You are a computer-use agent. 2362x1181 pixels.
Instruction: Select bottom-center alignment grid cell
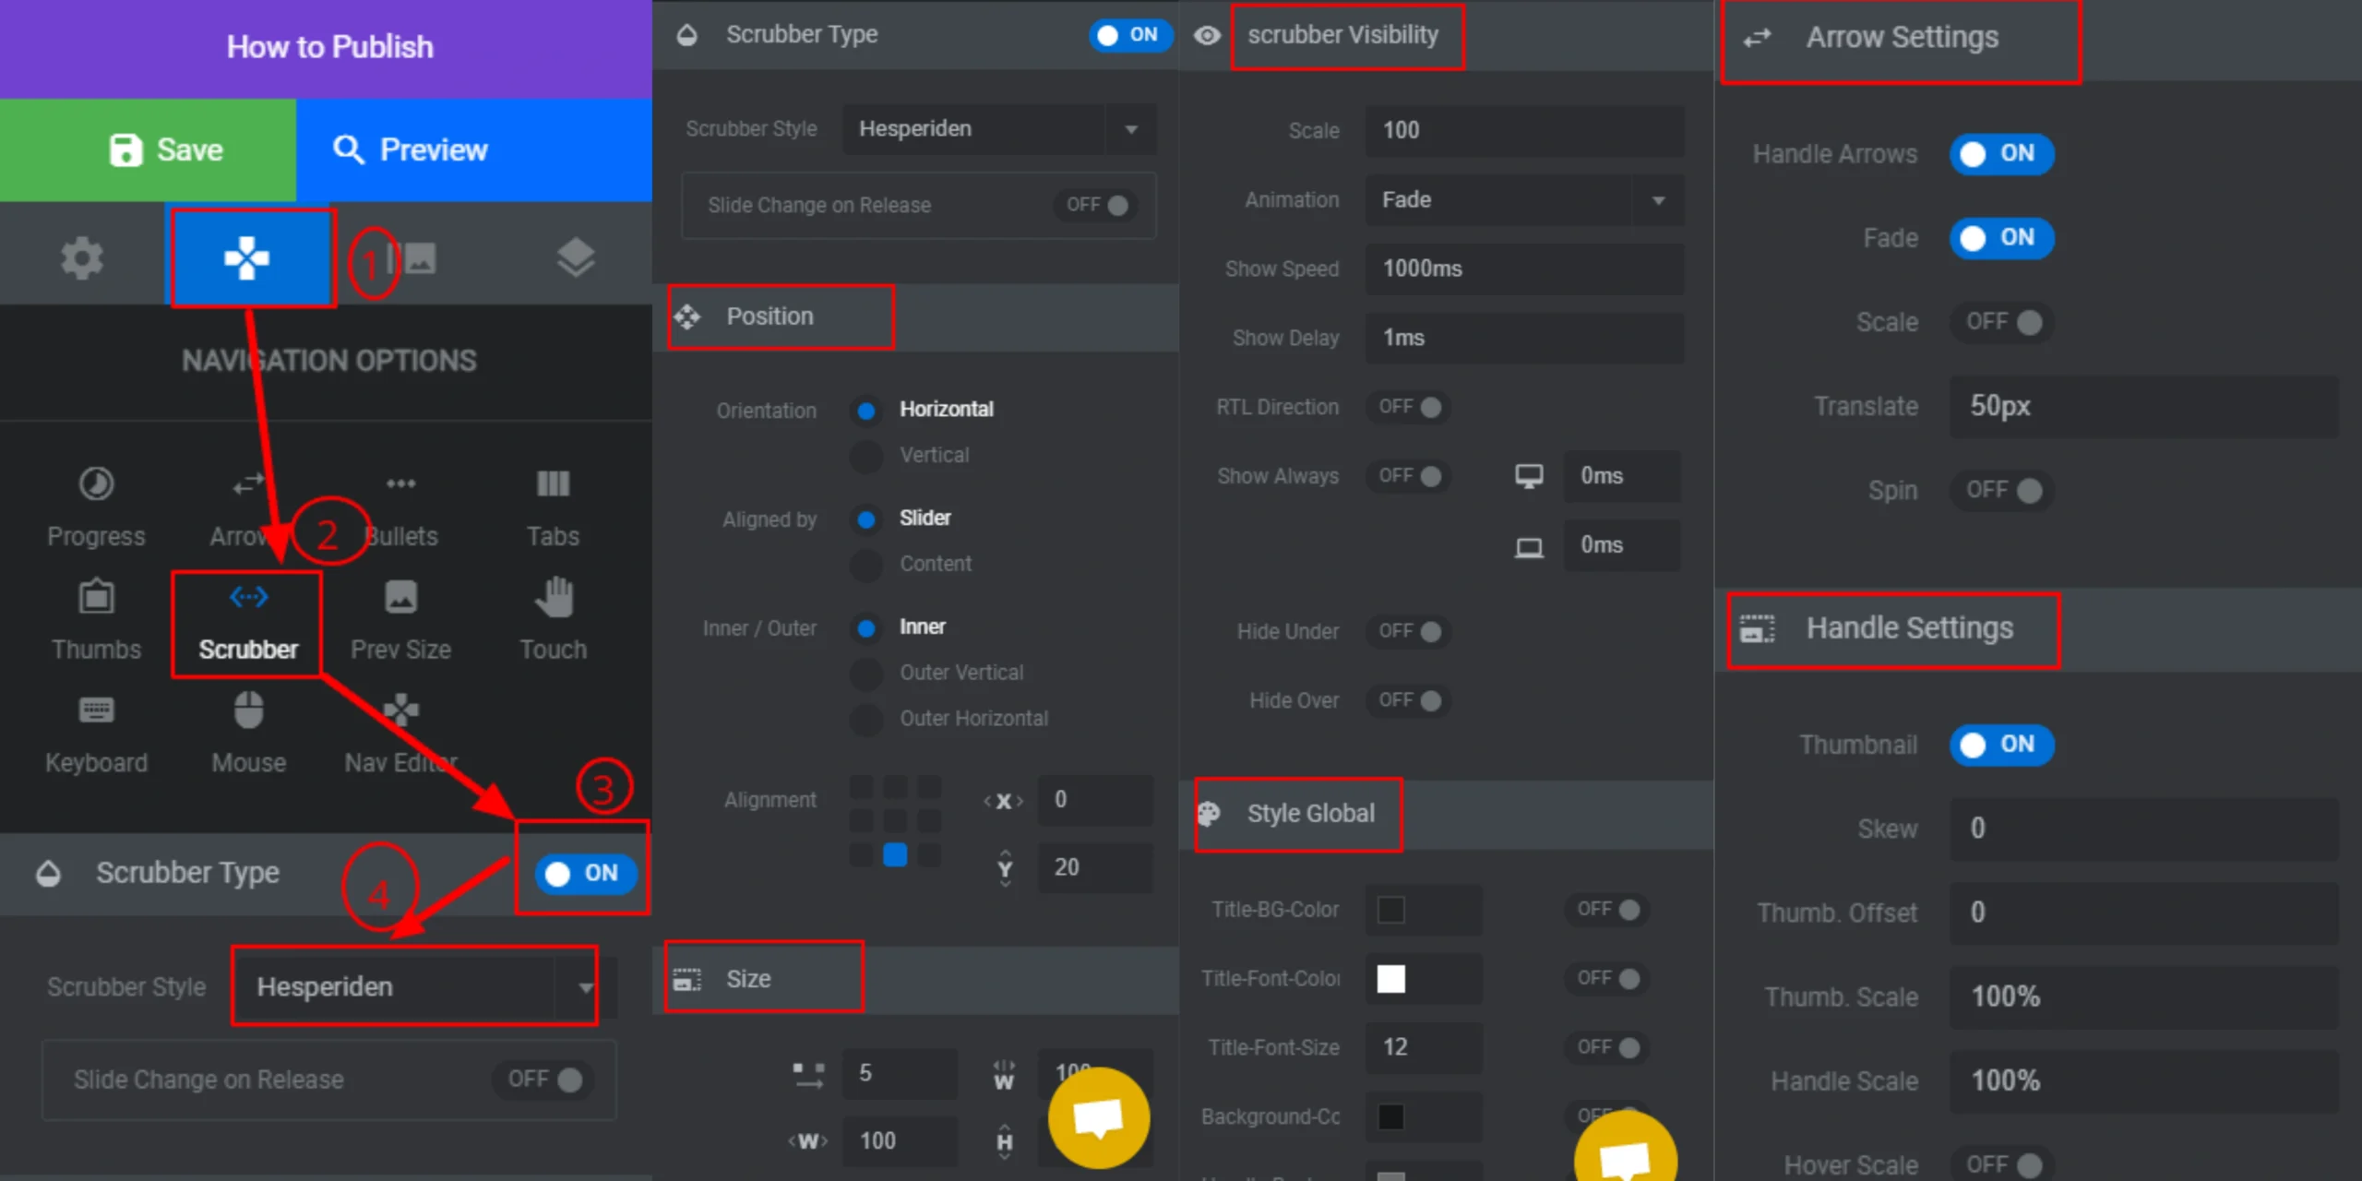tap(894, 855)
